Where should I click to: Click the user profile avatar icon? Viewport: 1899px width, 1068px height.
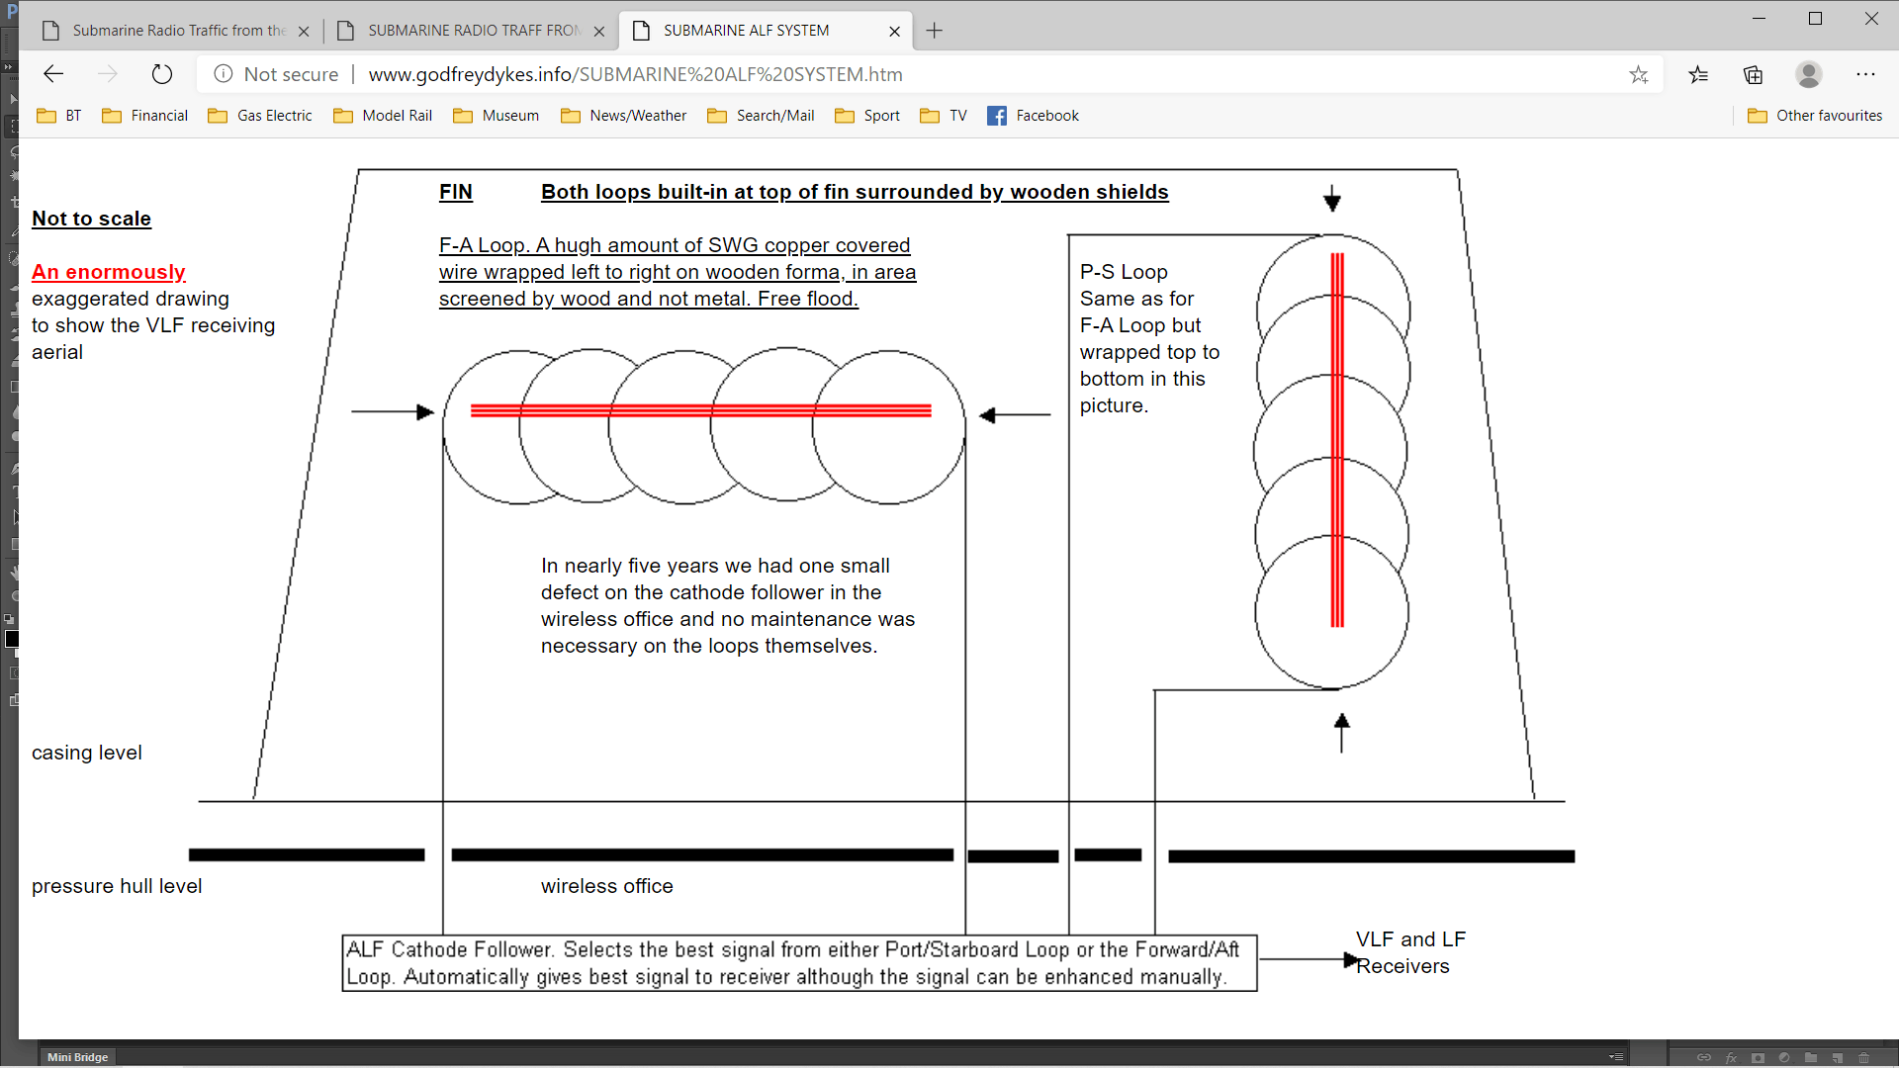click(x=1809, y=74)
